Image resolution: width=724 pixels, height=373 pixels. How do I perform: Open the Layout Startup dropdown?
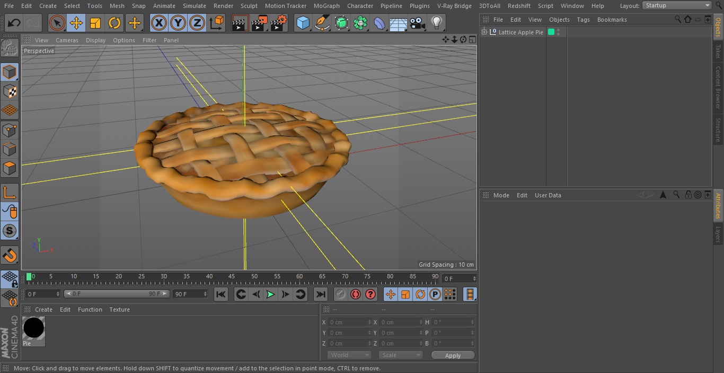[x=677, y=5]
